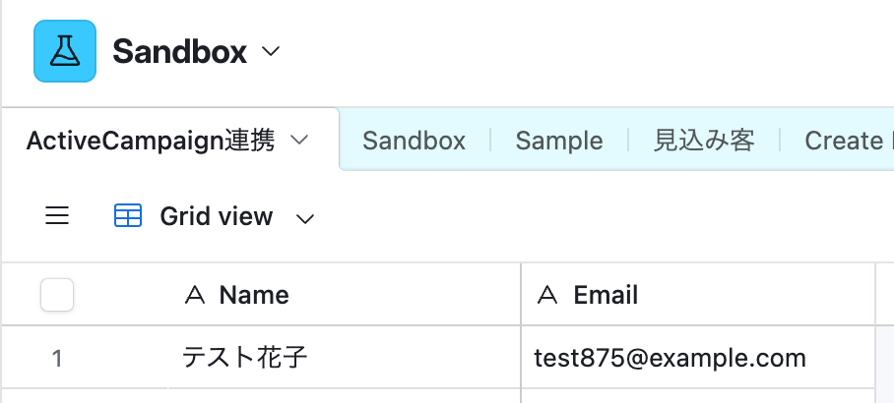Click the Grid view table icon
The image size is (894, 403).
pos(128,216)
